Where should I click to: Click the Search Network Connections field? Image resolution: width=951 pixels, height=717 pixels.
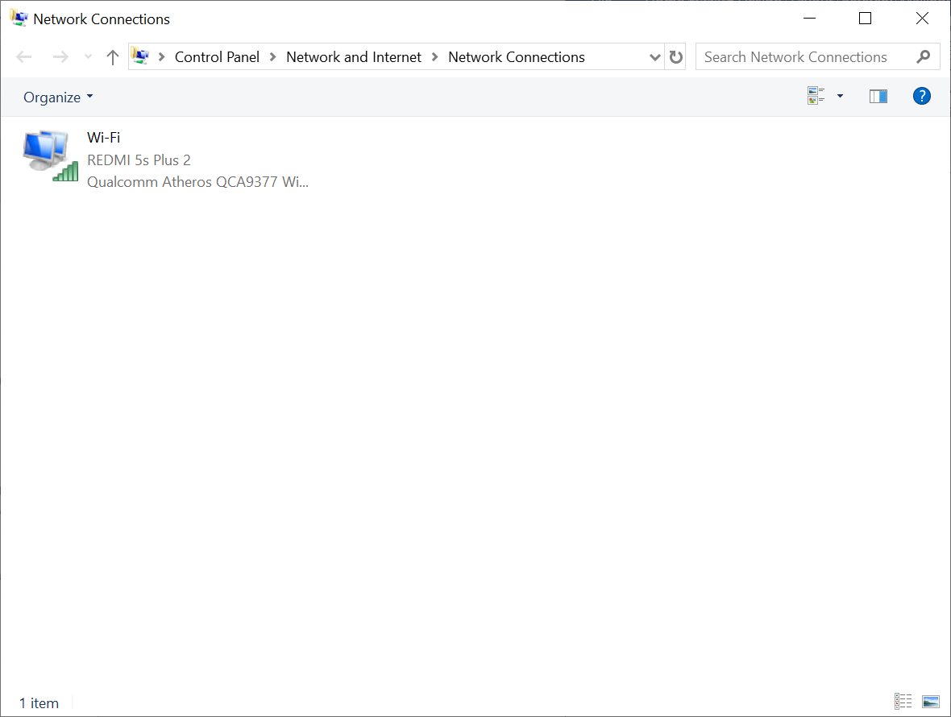tap(802, 57)
